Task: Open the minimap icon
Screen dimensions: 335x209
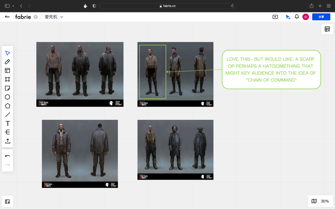Action: [314, 201]
